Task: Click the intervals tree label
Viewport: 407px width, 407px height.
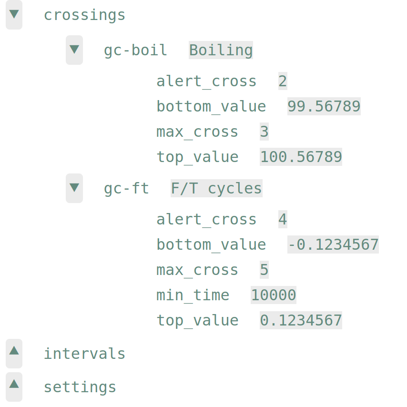Action: tap(85, 354)
